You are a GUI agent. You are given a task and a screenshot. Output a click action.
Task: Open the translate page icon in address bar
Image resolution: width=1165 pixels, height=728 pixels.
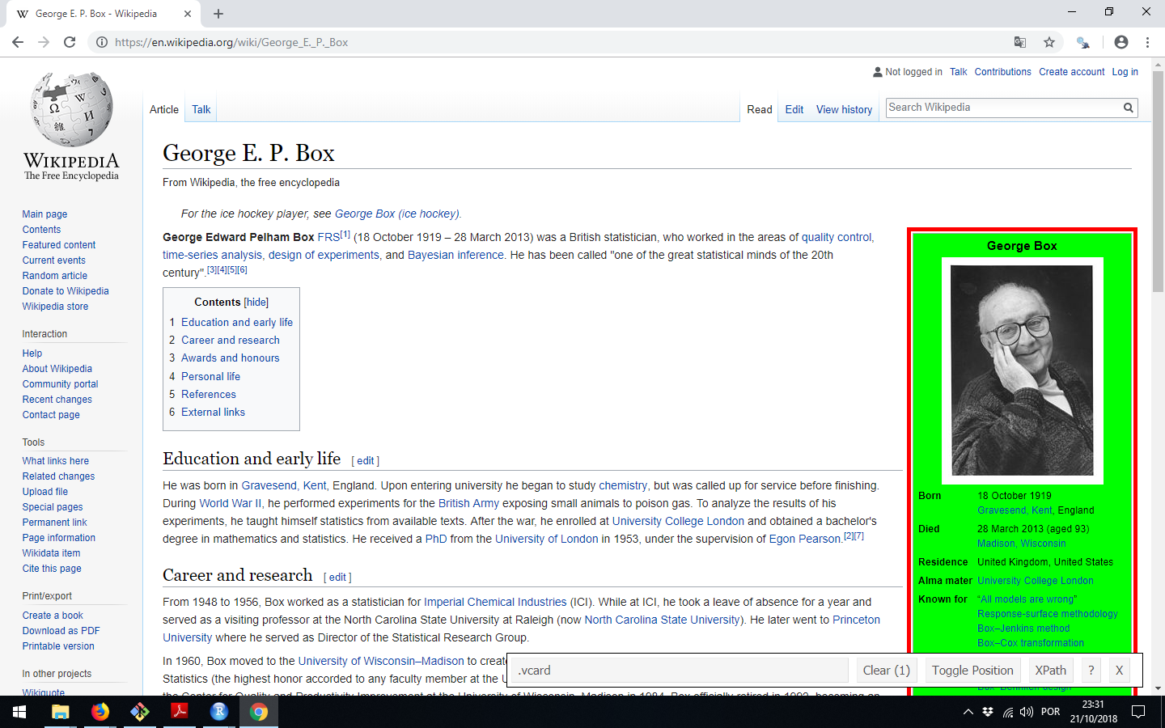tap(1020, 42)
